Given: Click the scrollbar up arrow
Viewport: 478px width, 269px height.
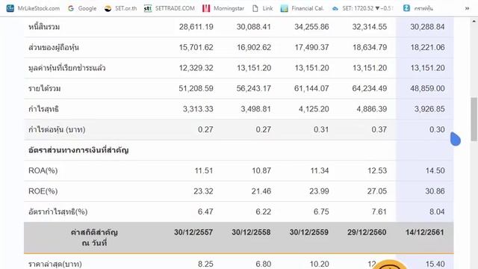Looking at the screenshot, I should coord(474,22).
